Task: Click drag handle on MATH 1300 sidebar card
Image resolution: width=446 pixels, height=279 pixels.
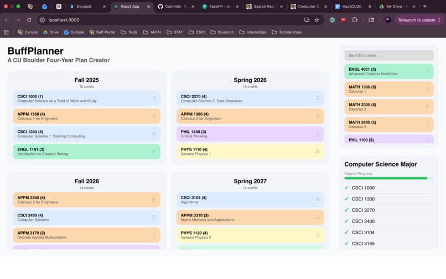Action: [427, 89]
